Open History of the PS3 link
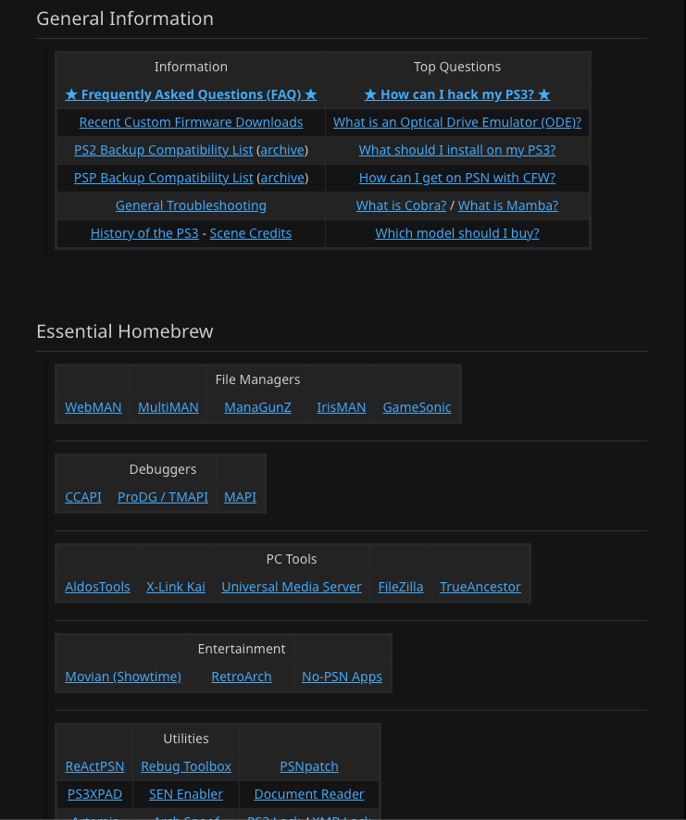This screenshot has width=686, height=820. pyautogui.click(x=144, y=233)
